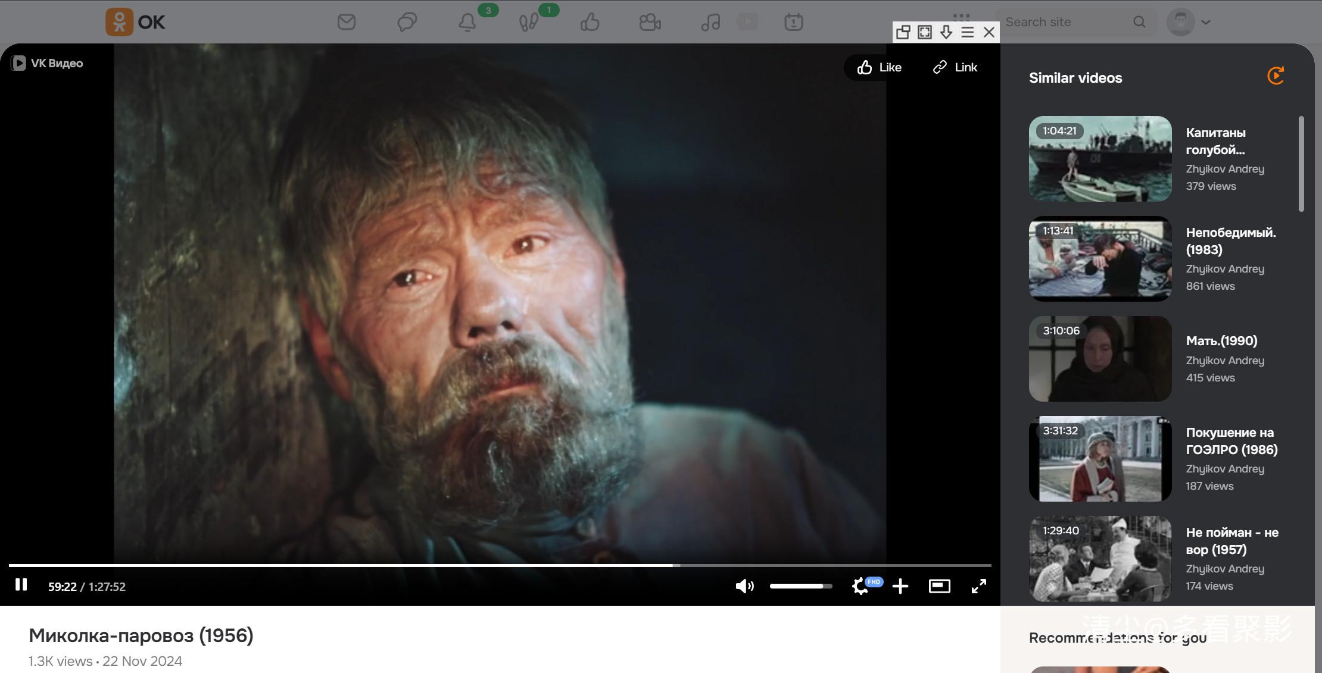The height and width of the screenshot is (673, 1322).
Task: Adjust the volume slider
Action: point(800,586)
